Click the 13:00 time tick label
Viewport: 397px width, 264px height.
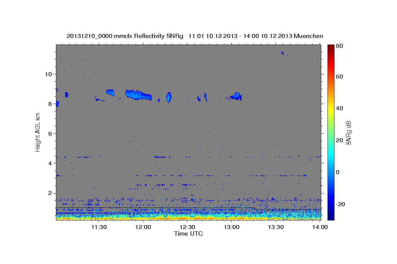232,227
